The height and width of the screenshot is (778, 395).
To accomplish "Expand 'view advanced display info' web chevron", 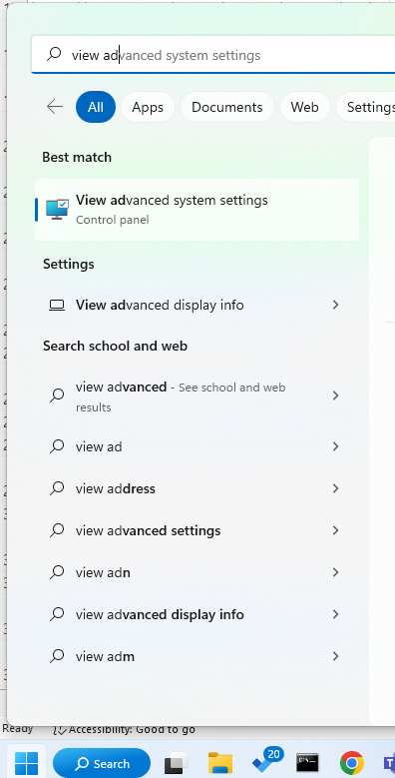I will coord(335,614).
